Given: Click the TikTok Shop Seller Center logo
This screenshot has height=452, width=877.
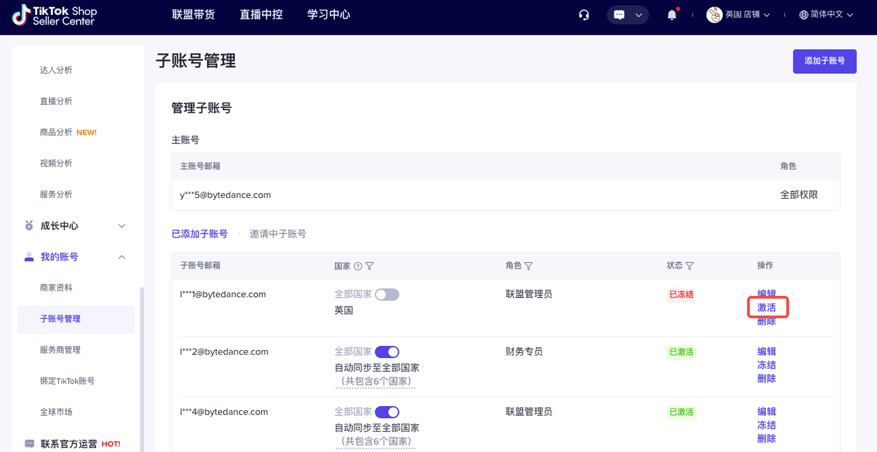Looking at the screenshot, I should 55,15.
